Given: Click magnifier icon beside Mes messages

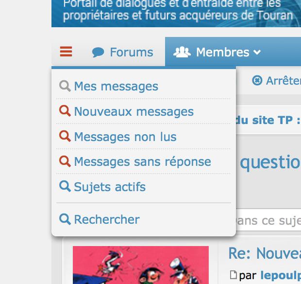Looking at the screenshot, I should click(x=65, y=86).
